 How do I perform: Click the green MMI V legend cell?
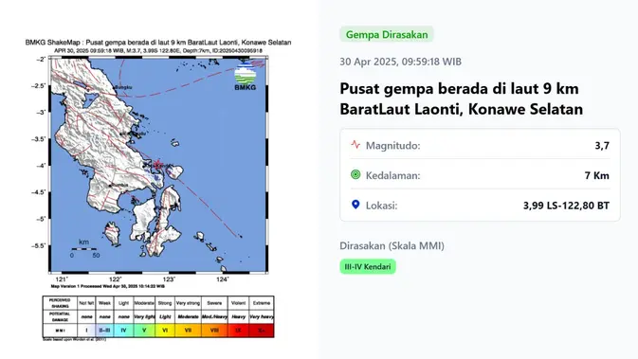(x=144, y=331)
